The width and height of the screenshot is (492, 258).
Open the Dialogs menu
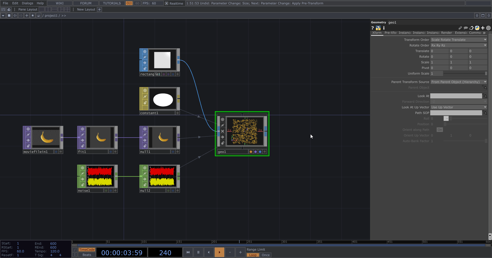point(27,3)
